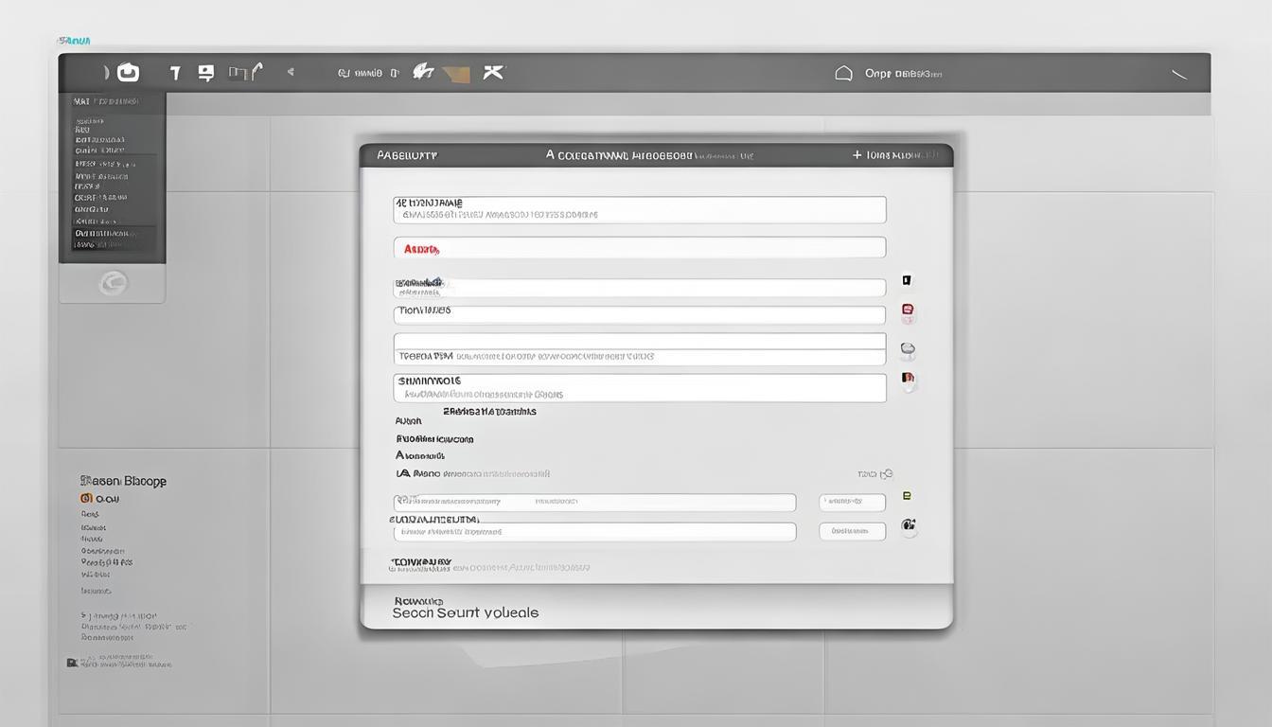Click the home icon beside the toolbar title

coord(843,73)
